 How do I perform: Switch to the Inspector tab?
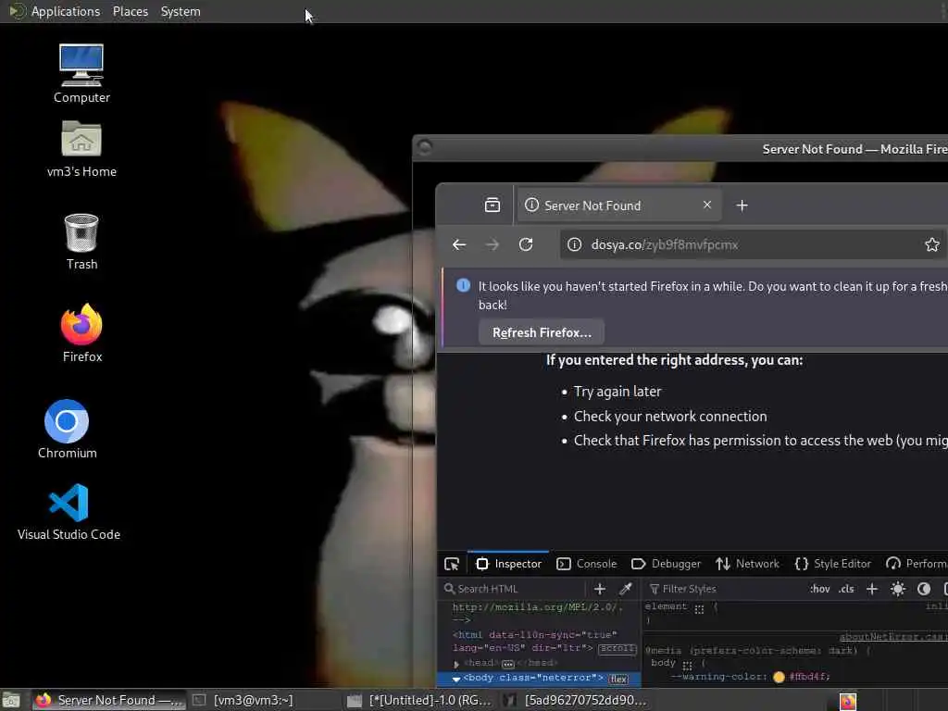click(508, 564)
